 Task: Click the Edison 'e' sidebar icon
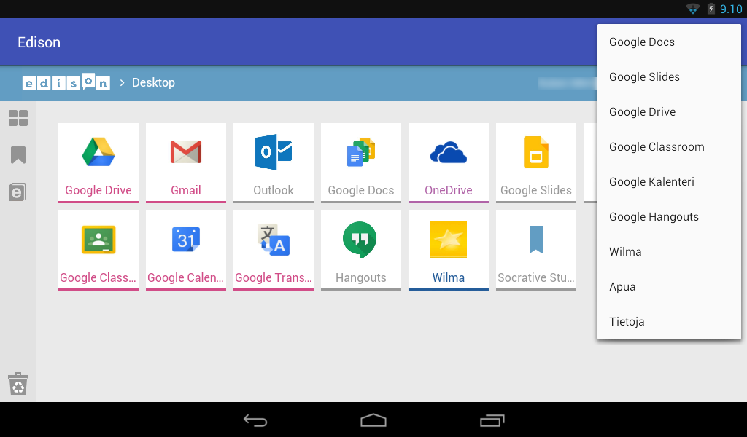coord(18,192)
